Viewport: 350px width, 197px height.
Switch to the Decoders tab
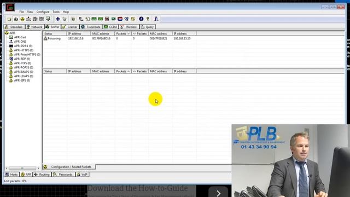pos(14,27)
